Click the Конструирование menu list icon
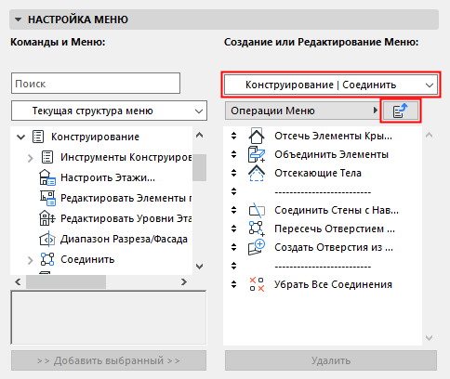 (38, 137)
